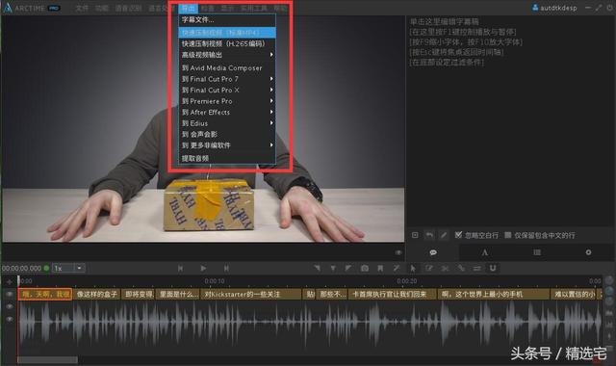Click the green status dot near timecode
Image resolution: width=616 pixels, height=366 pixels.
46,268
